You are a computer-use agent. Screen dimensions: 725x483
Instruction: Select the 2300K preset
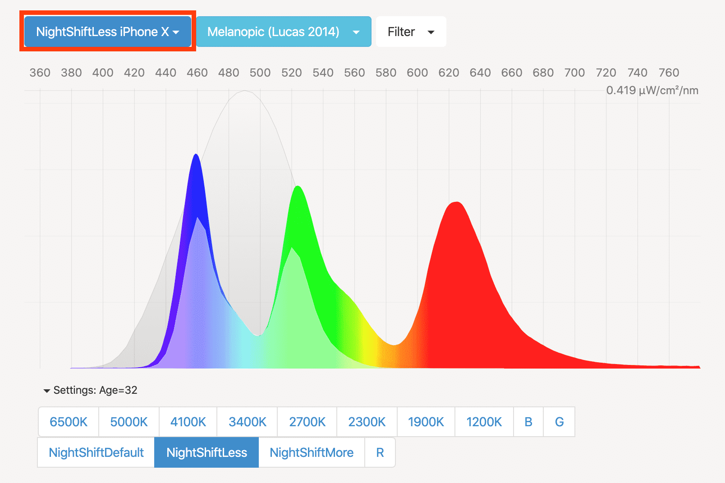point(367,422)
